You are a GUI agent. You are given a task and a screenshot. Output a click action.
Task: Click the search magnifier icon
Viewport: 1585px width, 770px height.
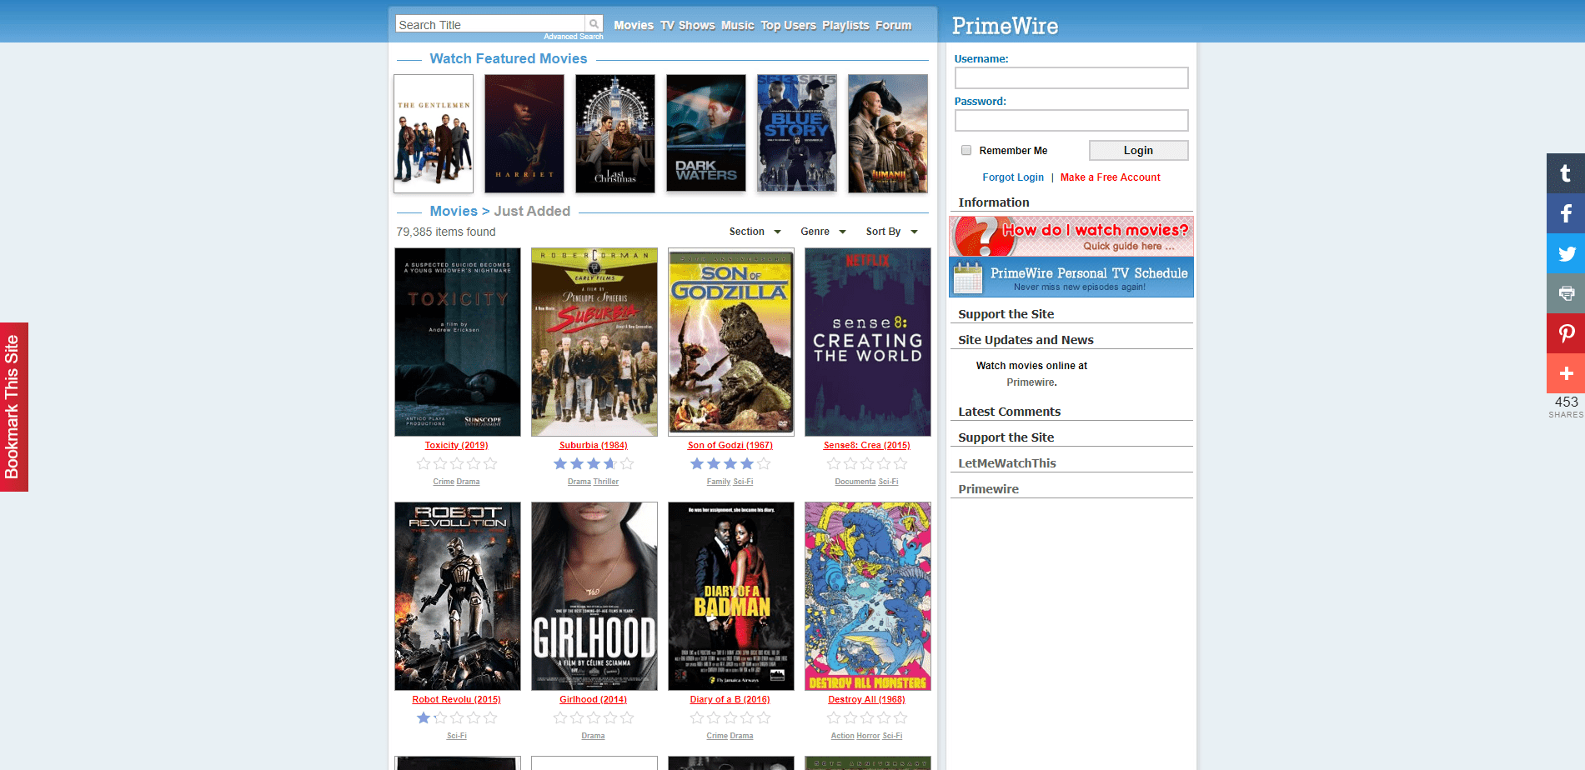(x=594, y=24)
